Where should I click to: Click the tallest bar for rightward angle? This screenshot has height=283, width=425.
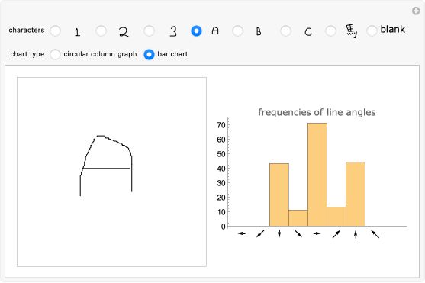(317, 174)
